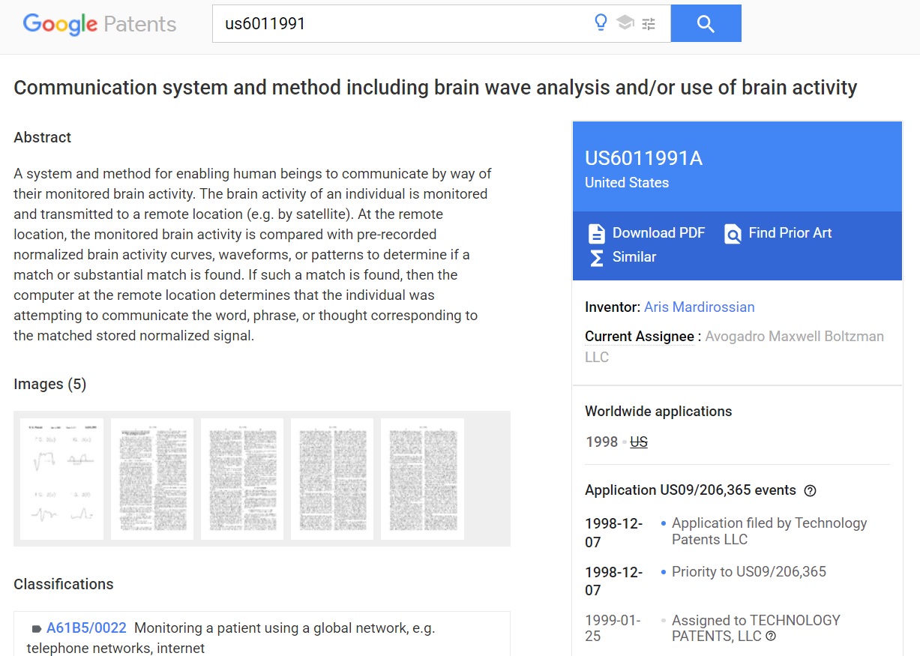Open classification A61B5/0022 link

pyautogui.click(x=86, y=628)
